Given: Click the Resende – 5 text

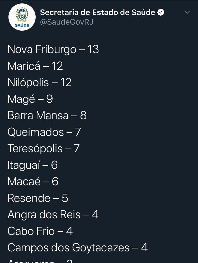Looking at the screenshot, I should (38, 198).
